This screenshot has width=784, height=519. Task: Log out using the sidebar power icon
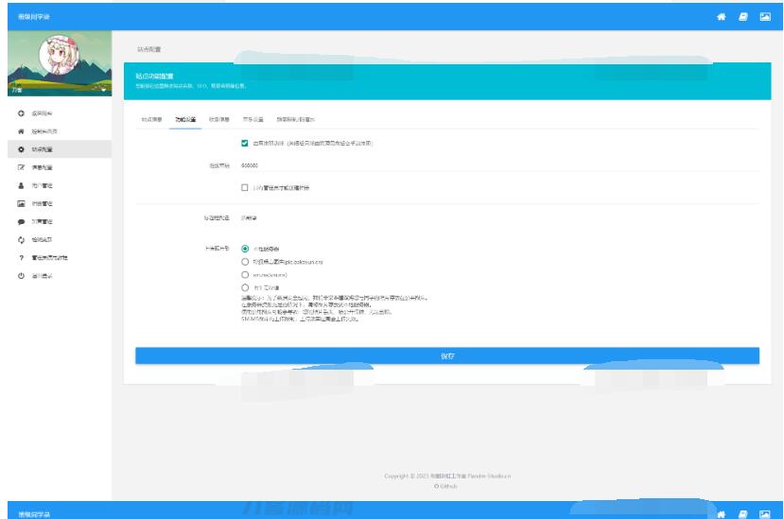tap(21, 275)
